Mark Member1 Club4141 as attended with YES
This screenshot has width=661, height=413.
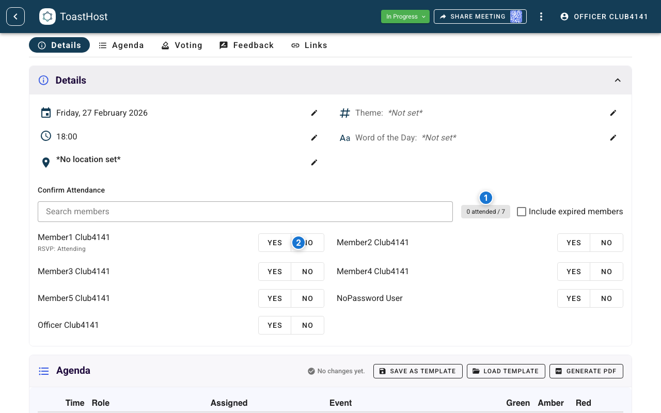(275, 243)
